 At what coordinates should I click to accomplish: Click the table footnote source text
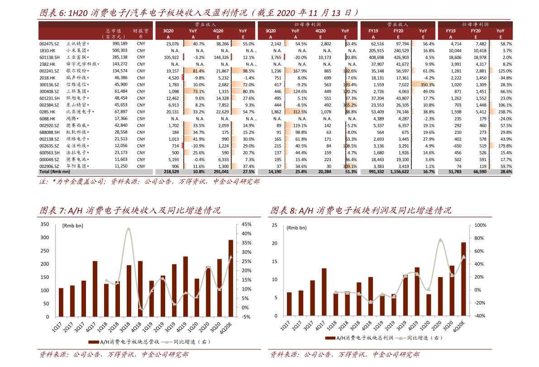click(x=149, y=181)
